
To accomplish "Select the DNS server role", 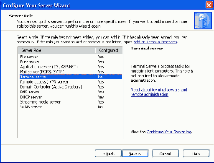I will pyautogui.click(x=71, y=92).
